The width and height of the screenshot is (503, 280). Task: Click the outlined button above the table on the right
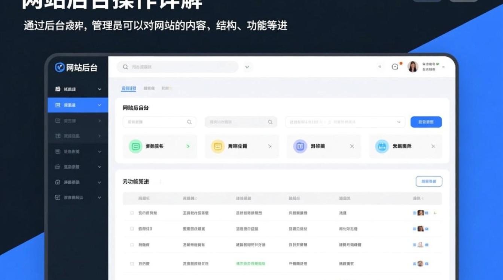429,181
